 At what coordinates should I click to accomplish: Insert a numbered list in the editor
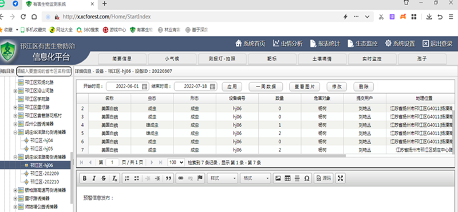(x=127, y=178)
